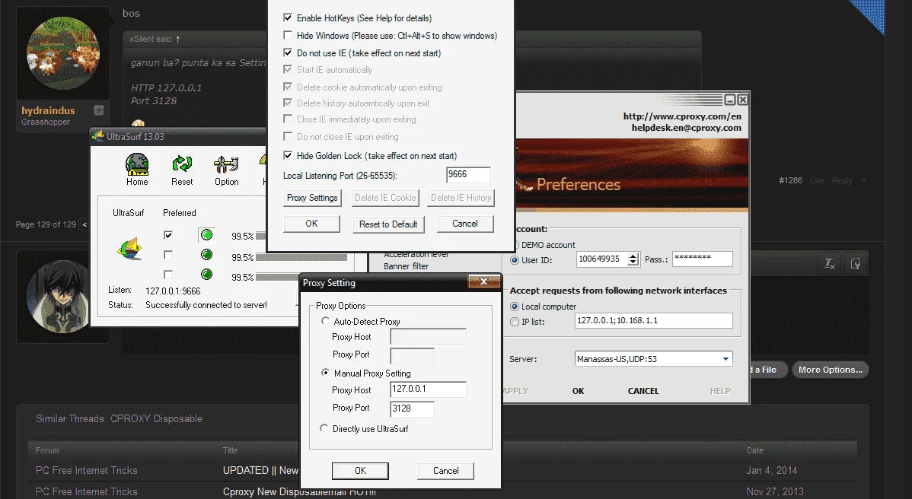Go to previous page arrow near Page 129

(x=85, y=224)
